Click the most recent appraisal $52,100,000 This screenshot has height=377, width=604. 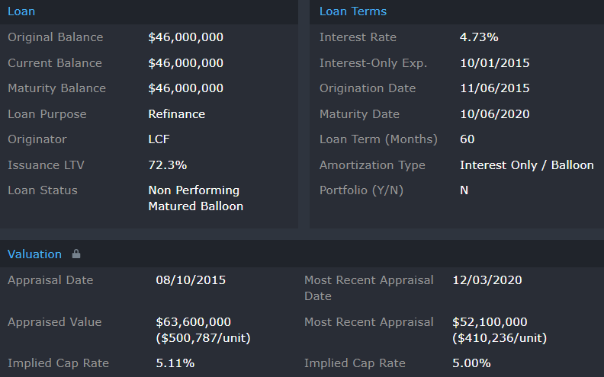(x=490, y=322)
